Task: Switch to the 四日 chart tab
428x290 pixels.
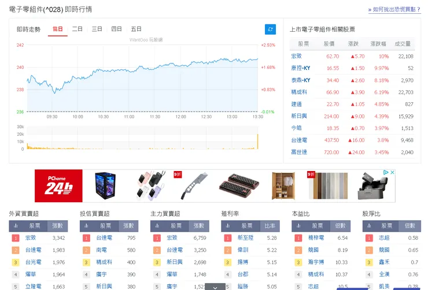Action: 117,29
